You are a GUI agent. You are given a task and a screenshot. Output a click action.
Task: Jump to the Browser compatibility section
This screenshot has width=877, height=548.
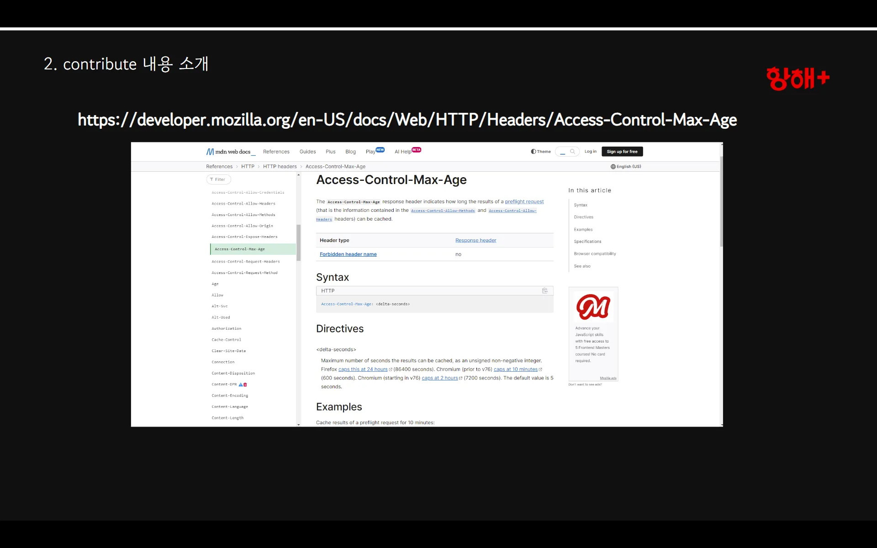(595, 254)
